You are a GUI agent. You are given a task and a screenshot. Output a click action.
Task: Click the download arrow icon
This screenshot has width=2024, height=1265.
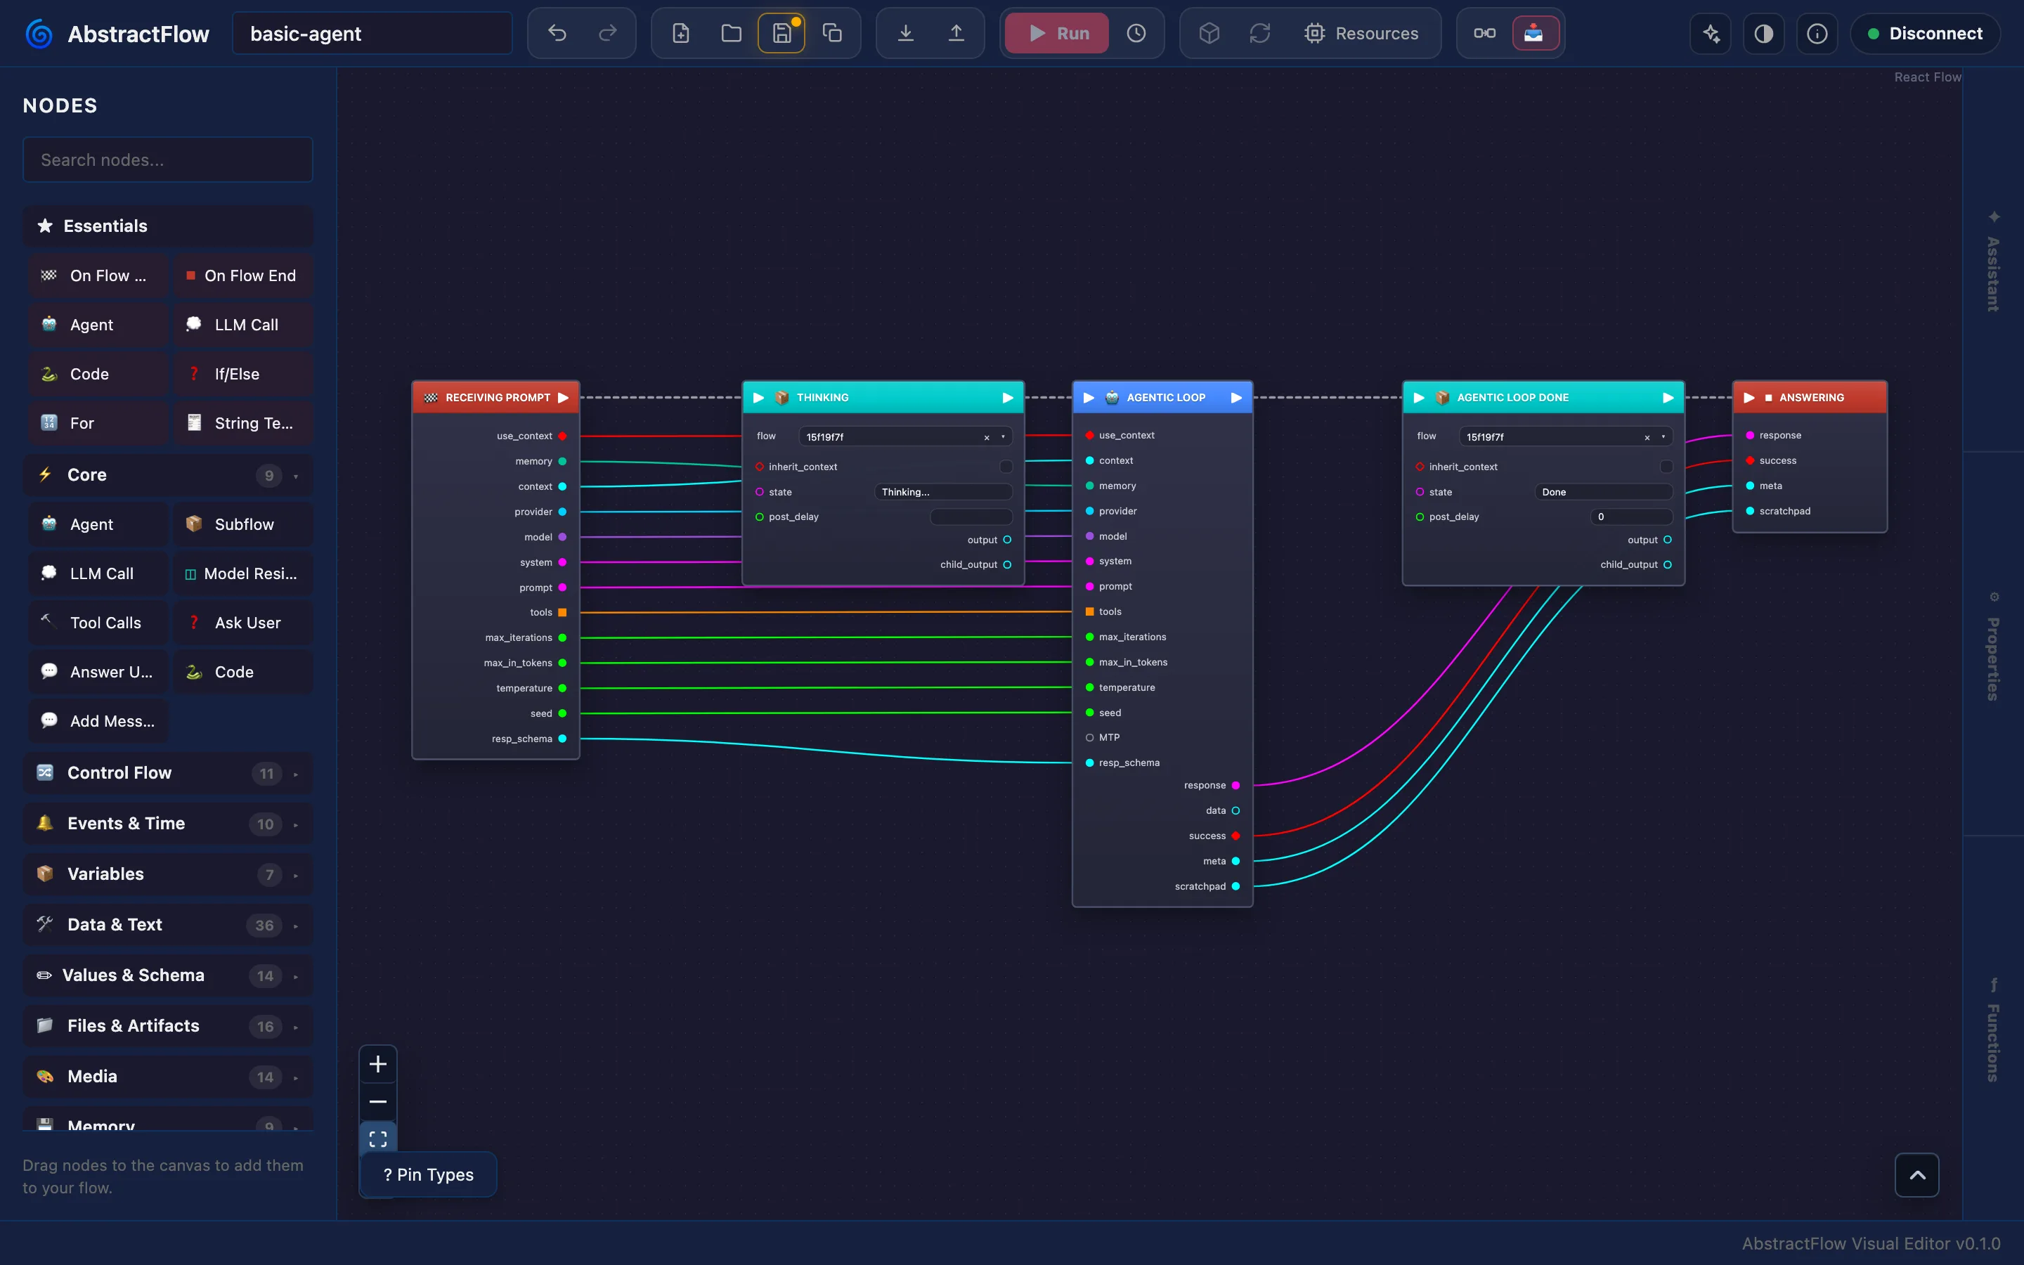pos(906,34)
